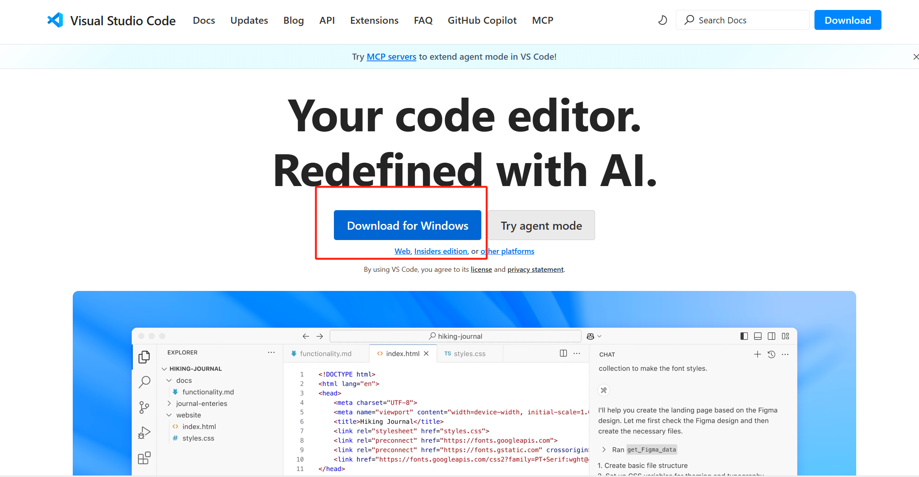This screenshot has width=919, height=477.
Task: Click Download for Windows button
Action: 407,225
